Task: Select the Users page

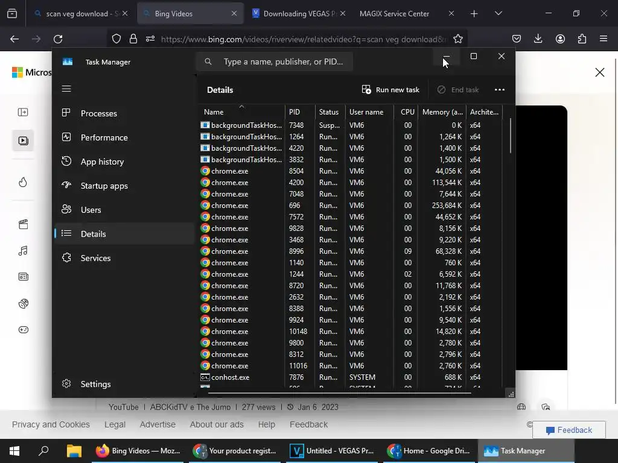Action: point(124,210)
